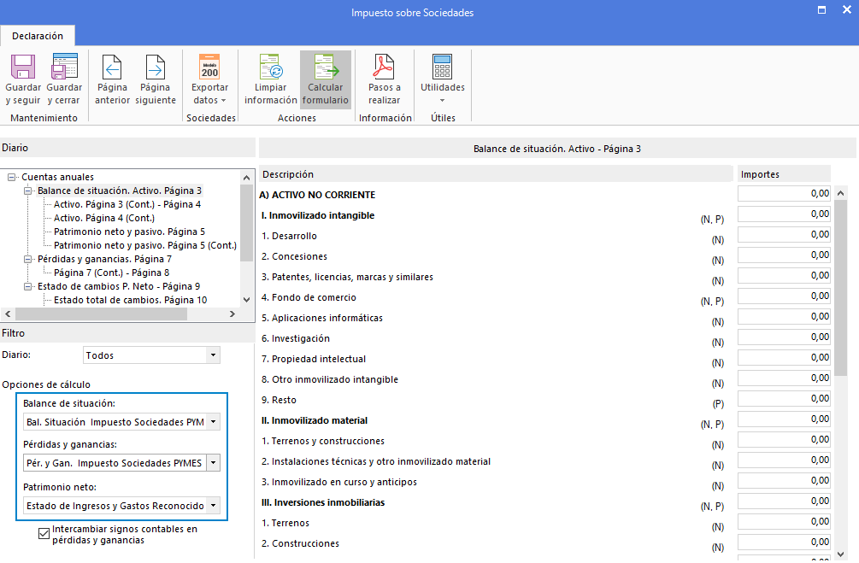Go to Página siguiente
The image size is (859, 563).
(x=156, y=79)
